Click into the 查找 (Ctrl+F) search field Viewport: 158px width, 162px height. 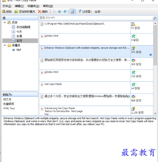point(96,18)
